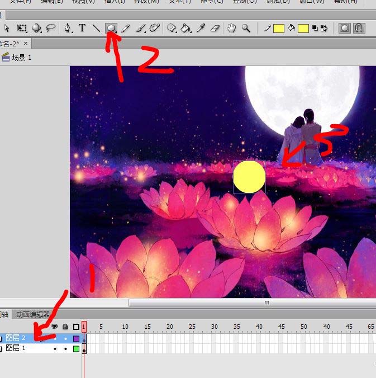376x378 pixels.
Task: Select the Eyedropper tool
Action: pyautogui.click(x=201, y=28)
